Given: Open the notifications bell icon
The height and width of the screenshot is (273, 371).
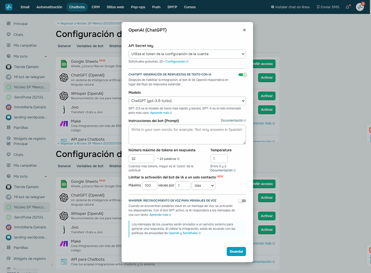Looking at the screenshot, I should [x=348, y=7].
